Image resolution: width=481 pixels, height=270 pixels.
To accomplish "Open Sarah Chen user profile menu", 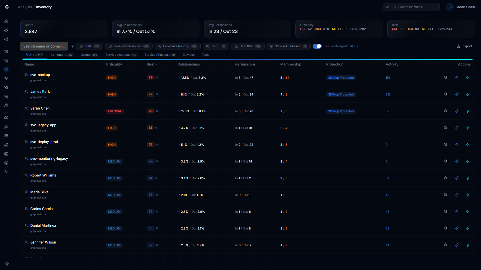I will pyautogui.click(x=461, y=7).
